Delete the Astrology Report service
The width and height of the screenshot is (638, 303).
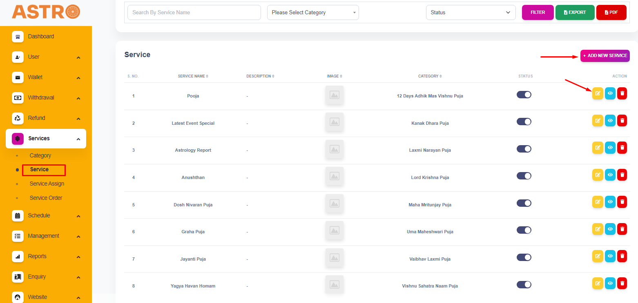[622, 148]
